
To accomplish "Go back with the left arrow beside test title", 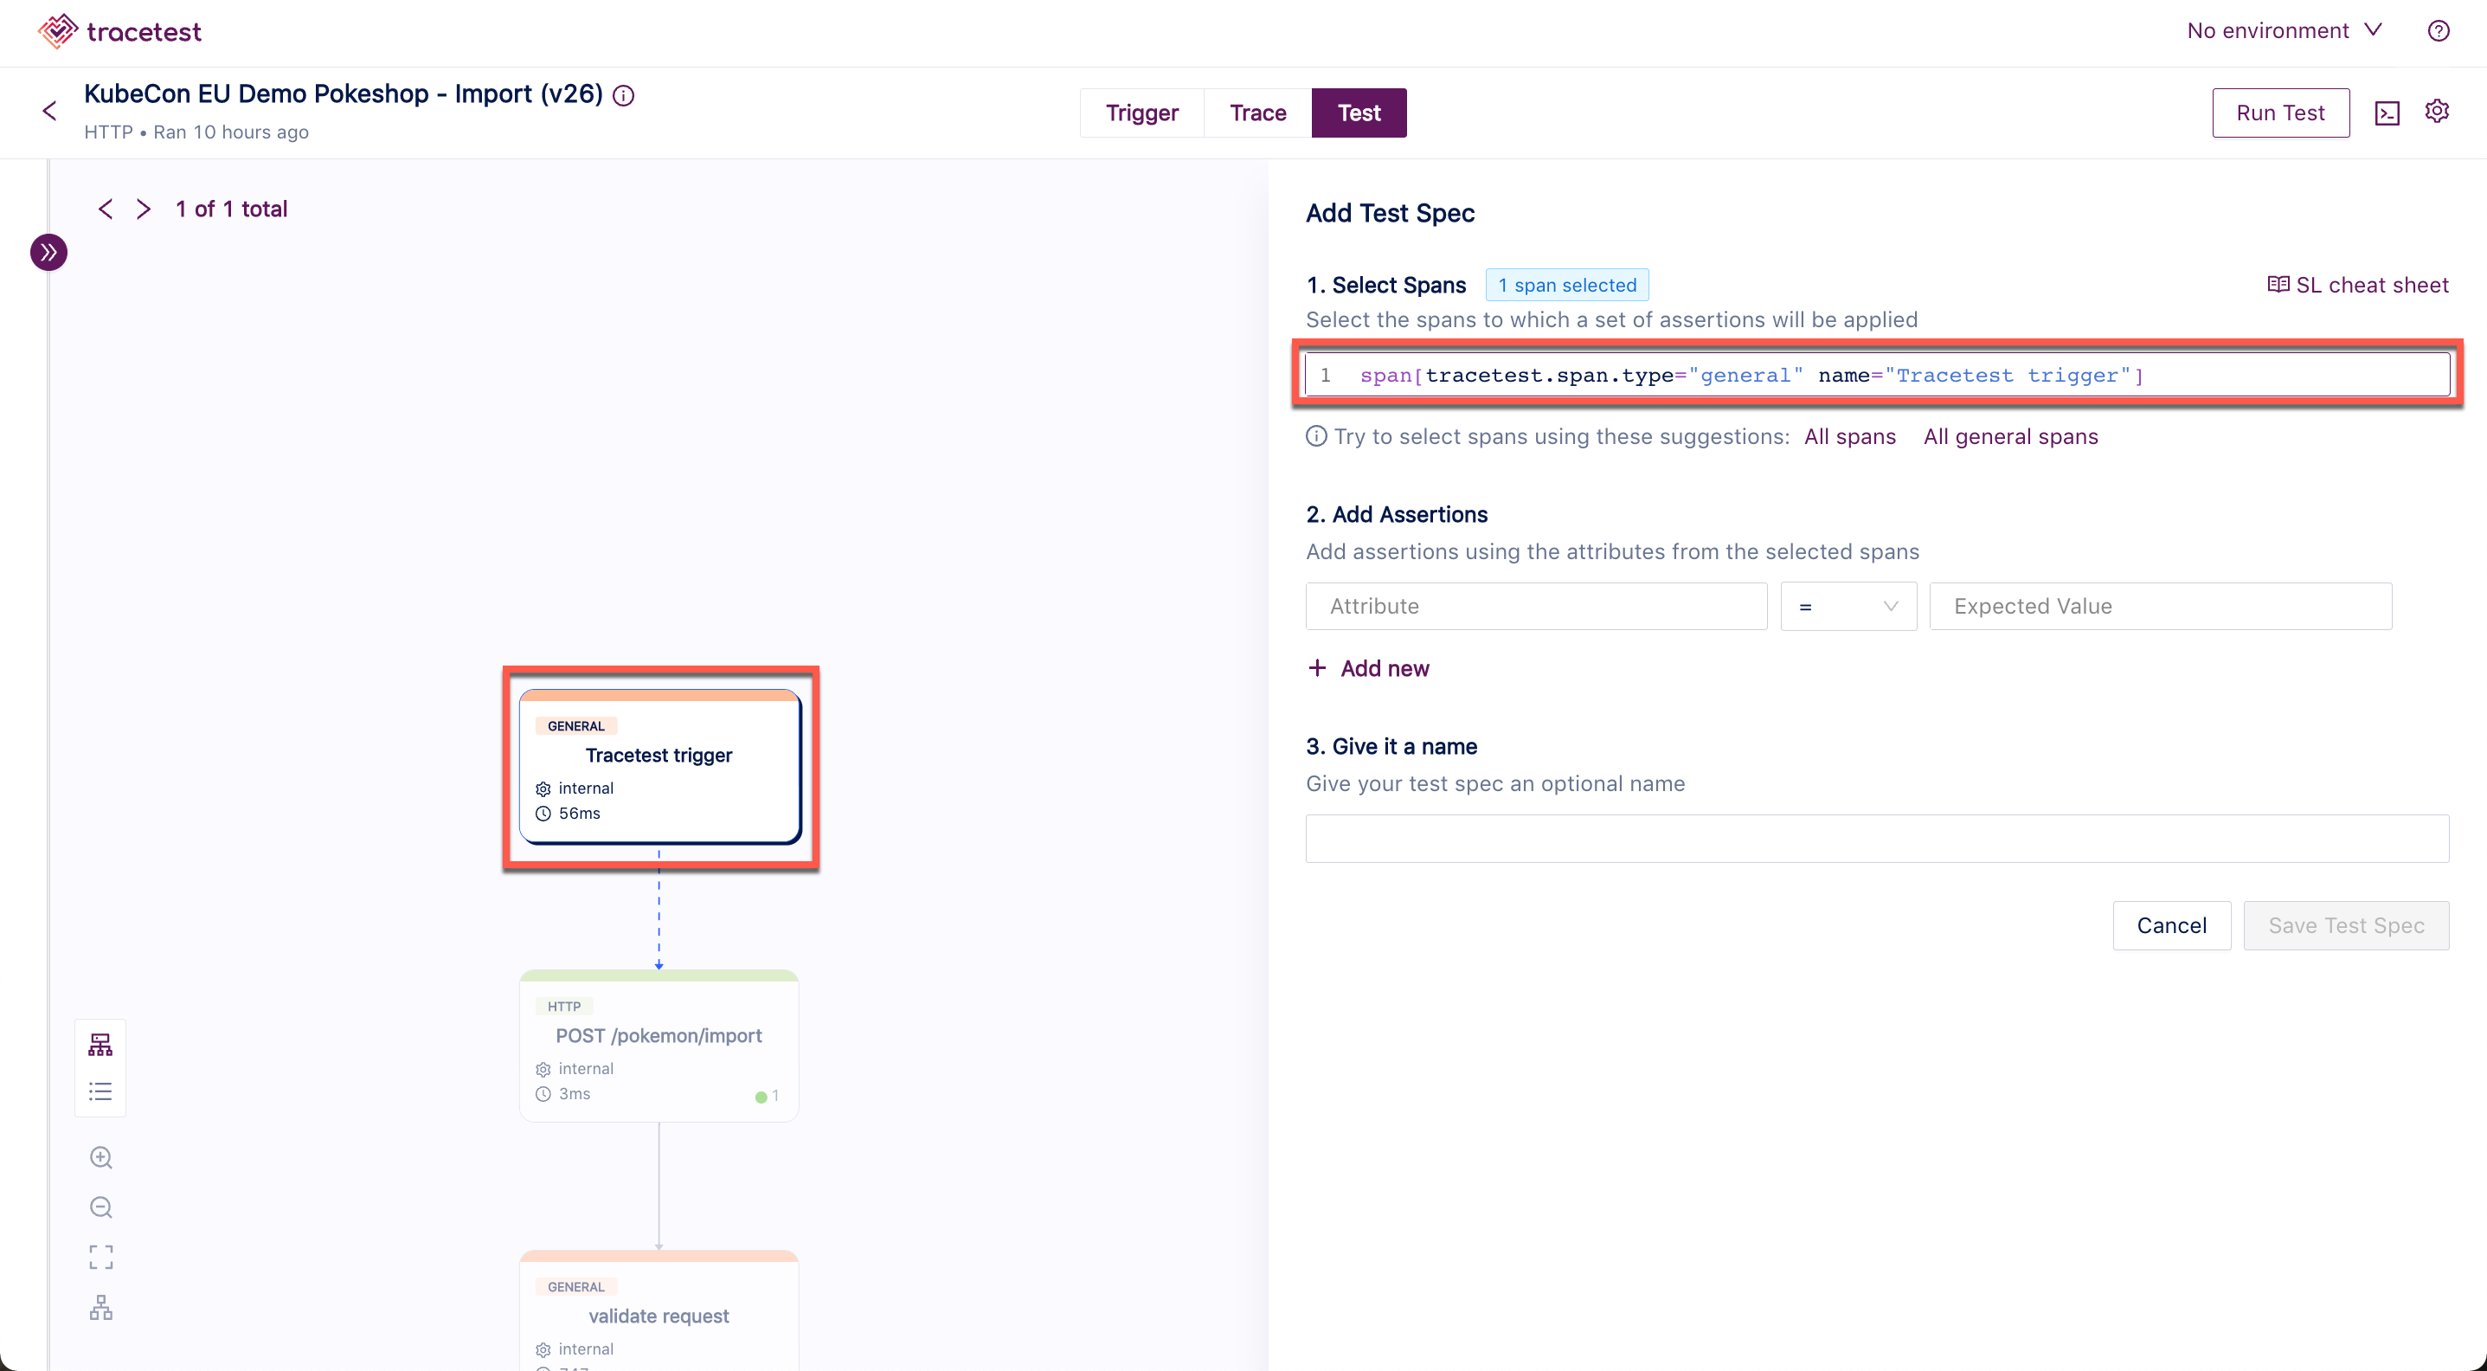I will [x=50, y=111].
